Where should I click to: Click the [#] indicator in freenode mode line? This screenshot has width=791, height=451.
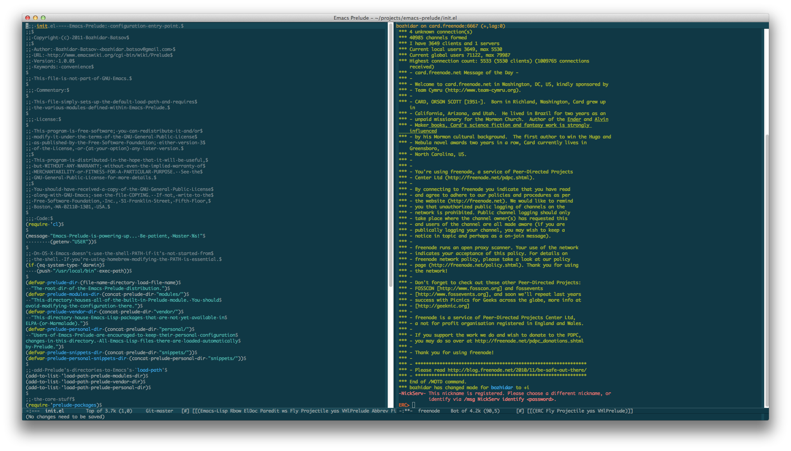[520, 411]
